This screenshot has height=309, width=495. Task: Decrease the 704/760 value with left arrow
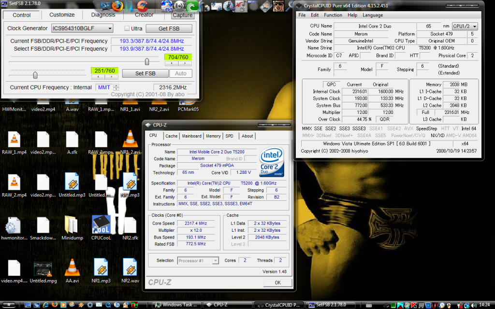tap(172, 63)
